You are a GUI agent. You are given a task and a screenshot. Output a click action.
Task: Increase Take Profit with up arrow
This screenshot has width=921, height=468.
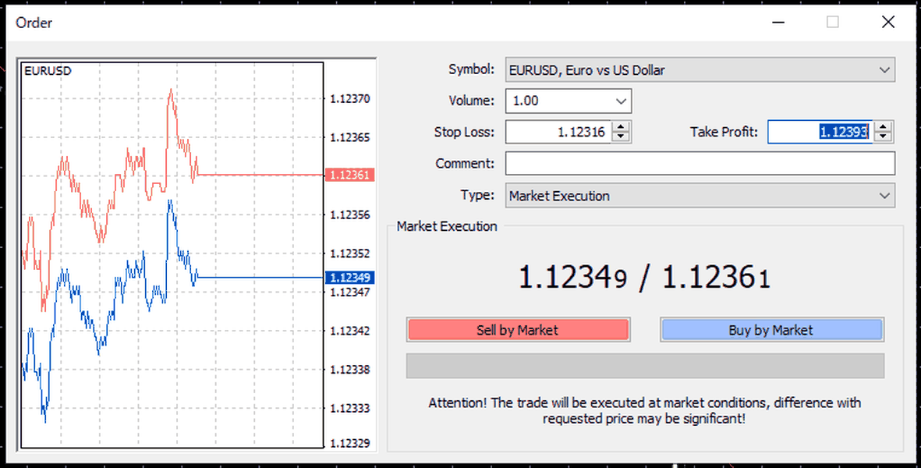pos(883,127)
